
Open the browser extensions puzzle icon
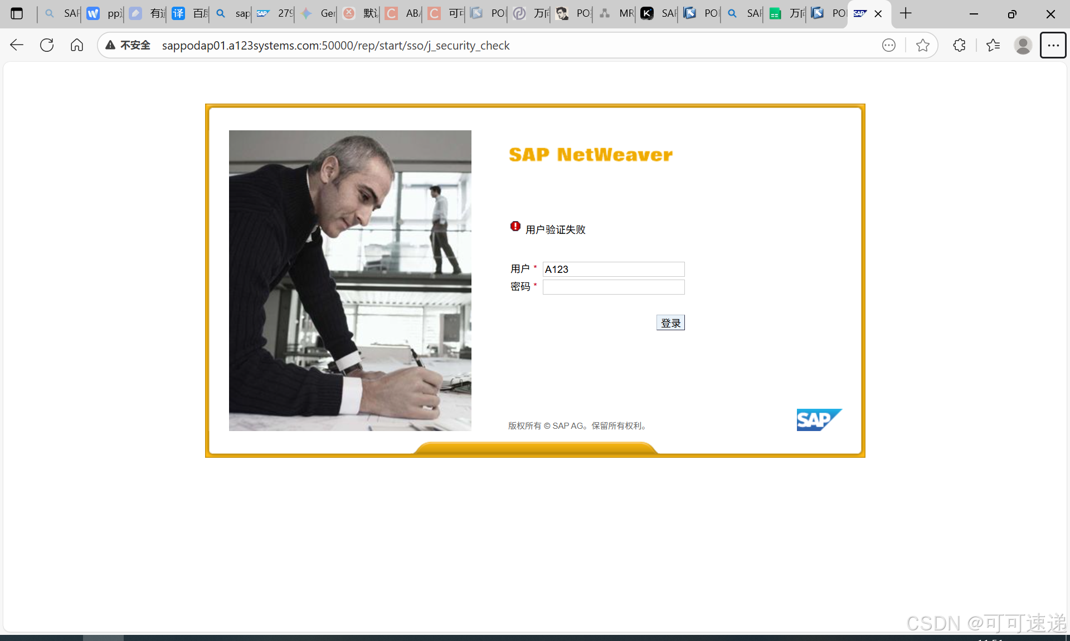coord(959,45)
